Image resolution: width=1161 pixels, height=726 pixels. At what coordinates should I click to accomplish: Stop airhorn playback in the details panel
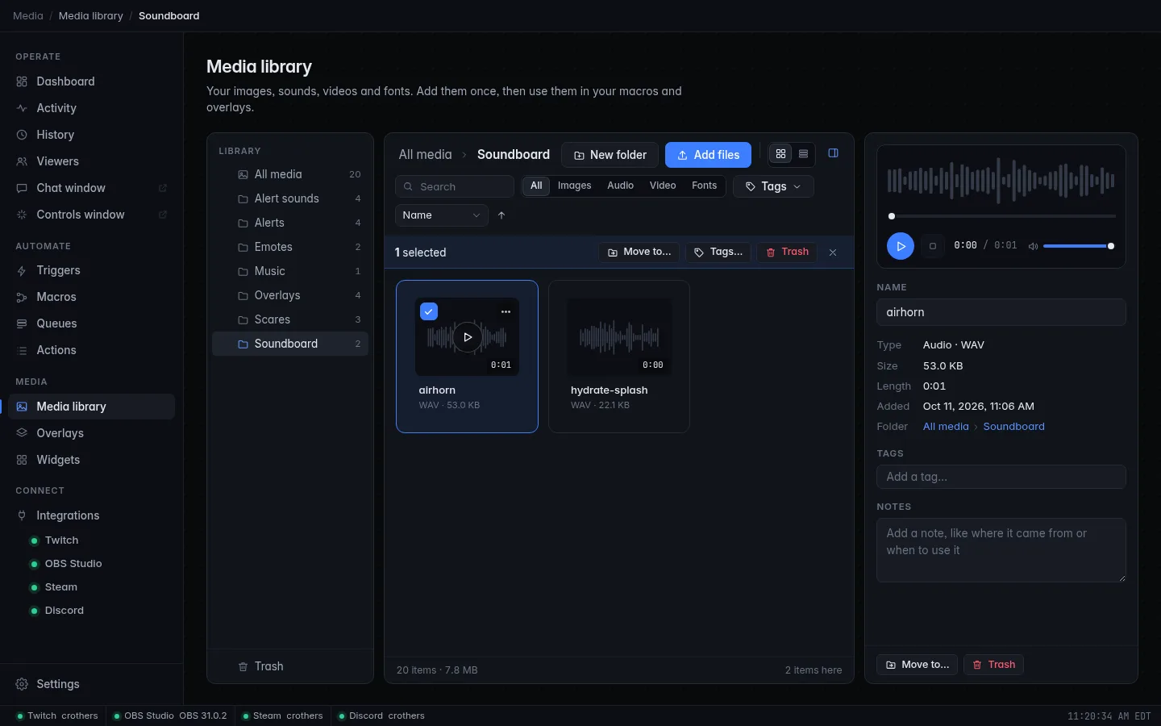coord(933,246)
